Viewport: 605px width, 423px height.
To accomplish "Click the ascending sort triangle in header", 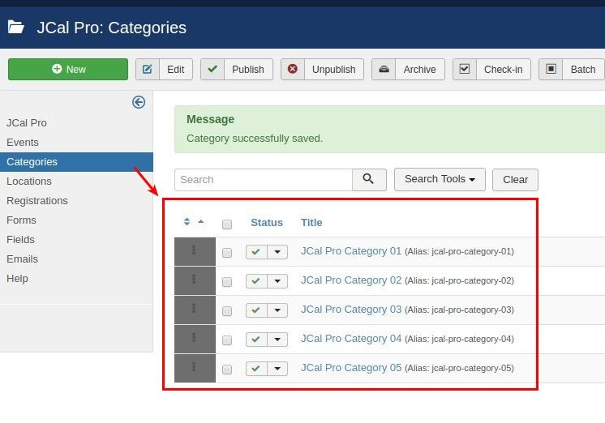I will (x=200, y=221).
